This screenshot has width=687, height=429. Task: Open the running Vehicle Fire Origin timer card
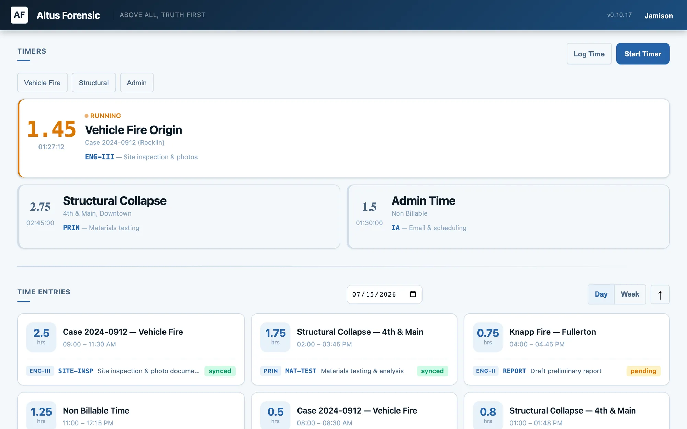(343, 138)
